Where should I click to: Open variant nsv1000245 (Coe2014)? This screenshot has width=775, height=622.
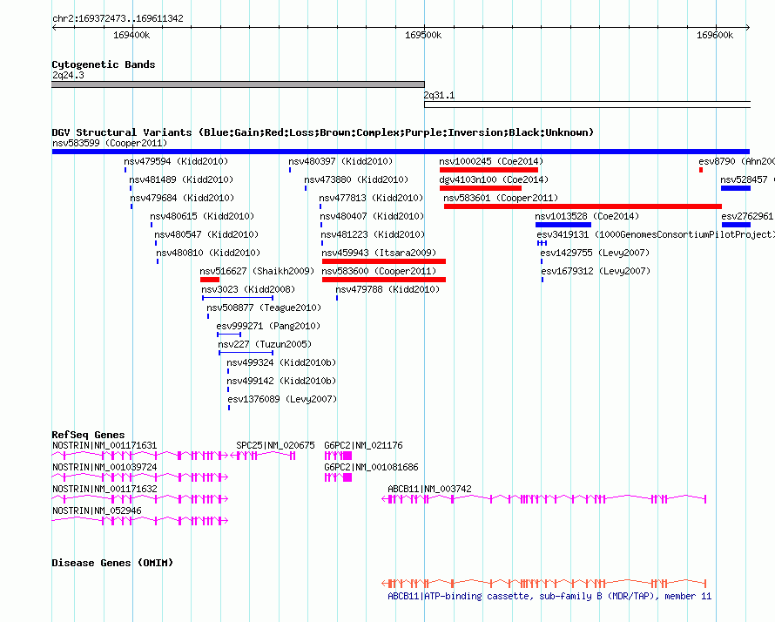(x=491, y=161)
